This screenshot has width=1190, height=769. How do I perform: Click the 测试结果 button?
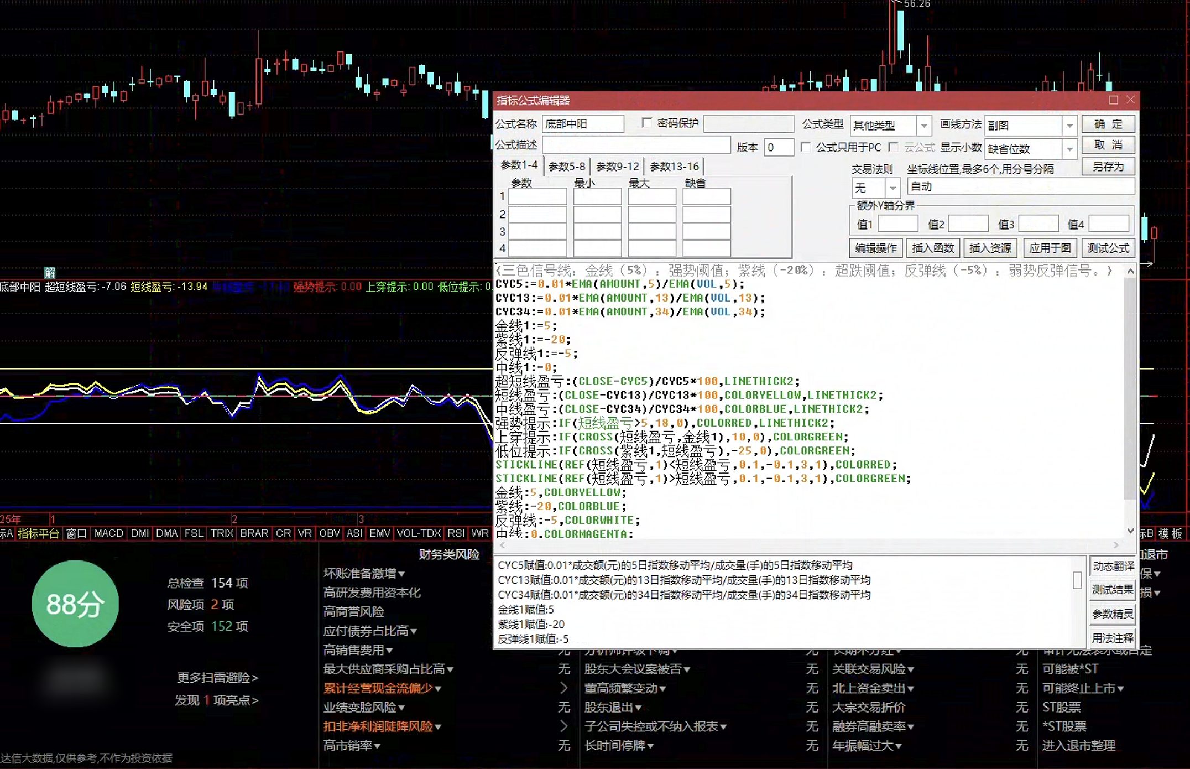1113,590
